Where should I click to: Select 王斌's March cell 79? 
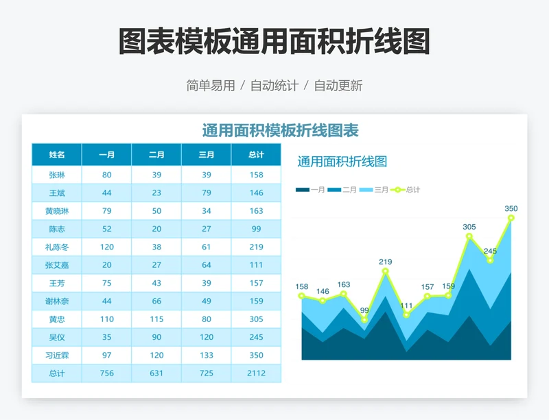[207, 193]
